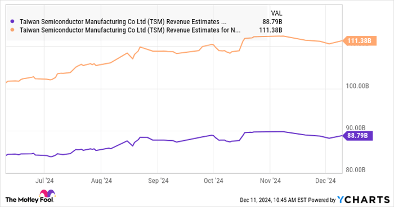Image resolution: width=394 pixels, height=207 pixels.
Task: Click the VAL column header
Action: point(276,13)
